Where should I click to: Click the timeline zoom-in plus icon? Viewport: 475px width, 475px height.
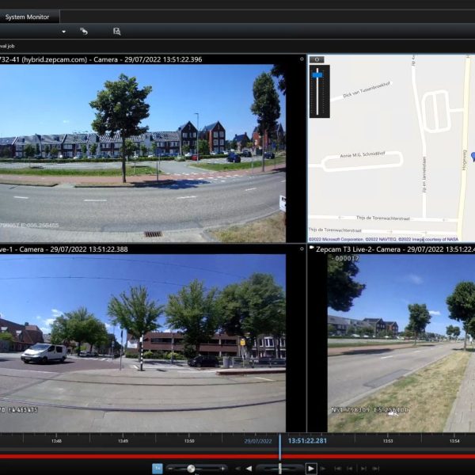tap(222, 468)
